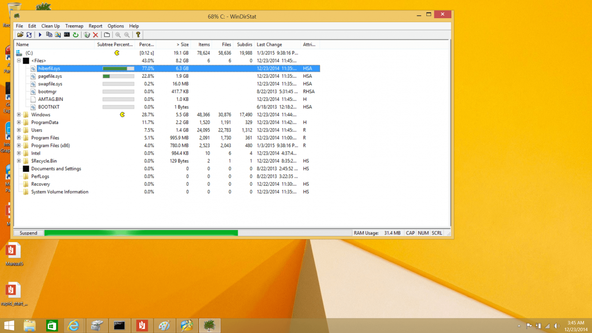Screen dimensions: 592x333
Task: Open the Report menu
Action: [x=95, y=26]
